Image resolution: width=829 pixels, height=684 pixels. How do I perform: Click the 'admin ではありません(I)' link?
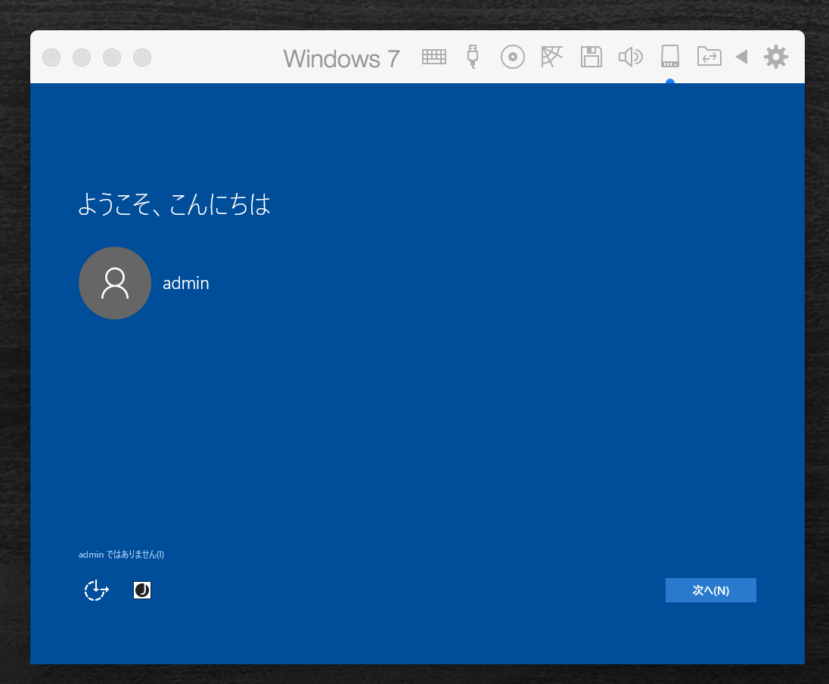click(x=121, y=555)
